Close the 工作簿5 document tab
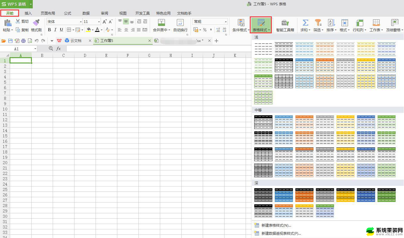The height and width of the screenshot is (238, 404). [150, 41]
